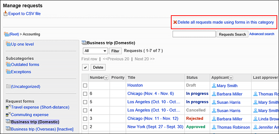
Task: Open the Number column sort dropdown arrow
Action: (x=106, y=78)
